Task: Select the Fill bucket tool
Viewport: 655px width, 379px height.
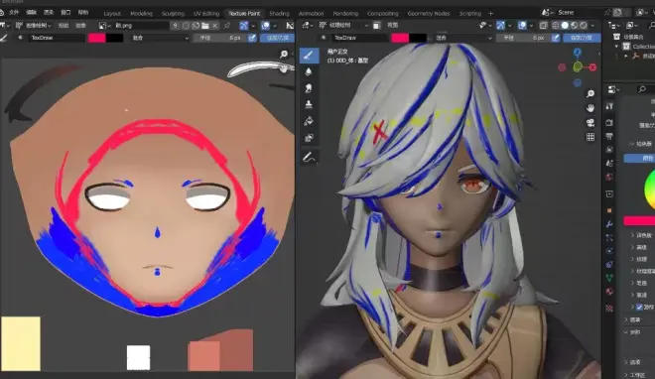Action: point(309,121)
